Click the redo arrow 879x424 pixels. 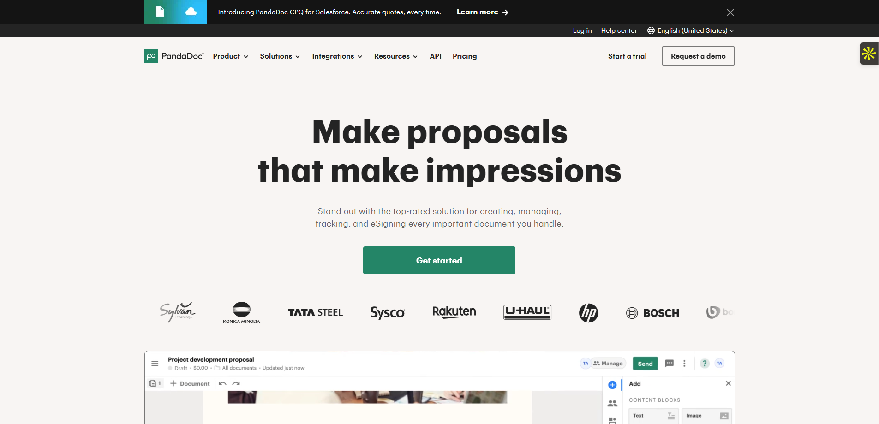[x=236, y=384]
